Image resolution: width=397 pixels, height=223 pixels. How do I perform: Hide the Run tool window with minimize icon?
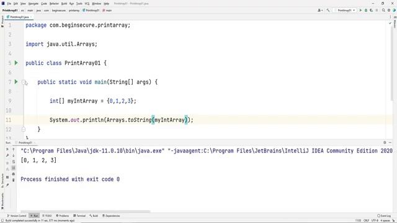[390, 142]
